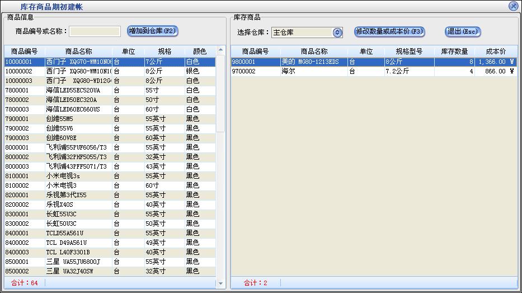Open the 选择仓库 dropdown arrow

[x=337, y=32]
